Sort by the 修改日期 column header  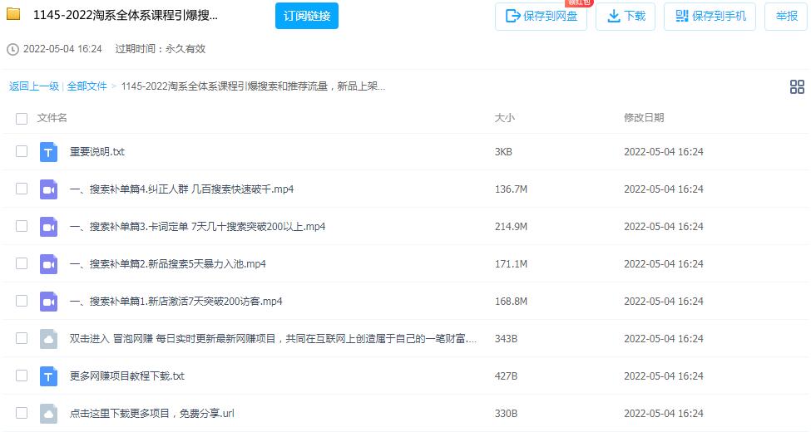pyautogui.click(x=644, y=118)
